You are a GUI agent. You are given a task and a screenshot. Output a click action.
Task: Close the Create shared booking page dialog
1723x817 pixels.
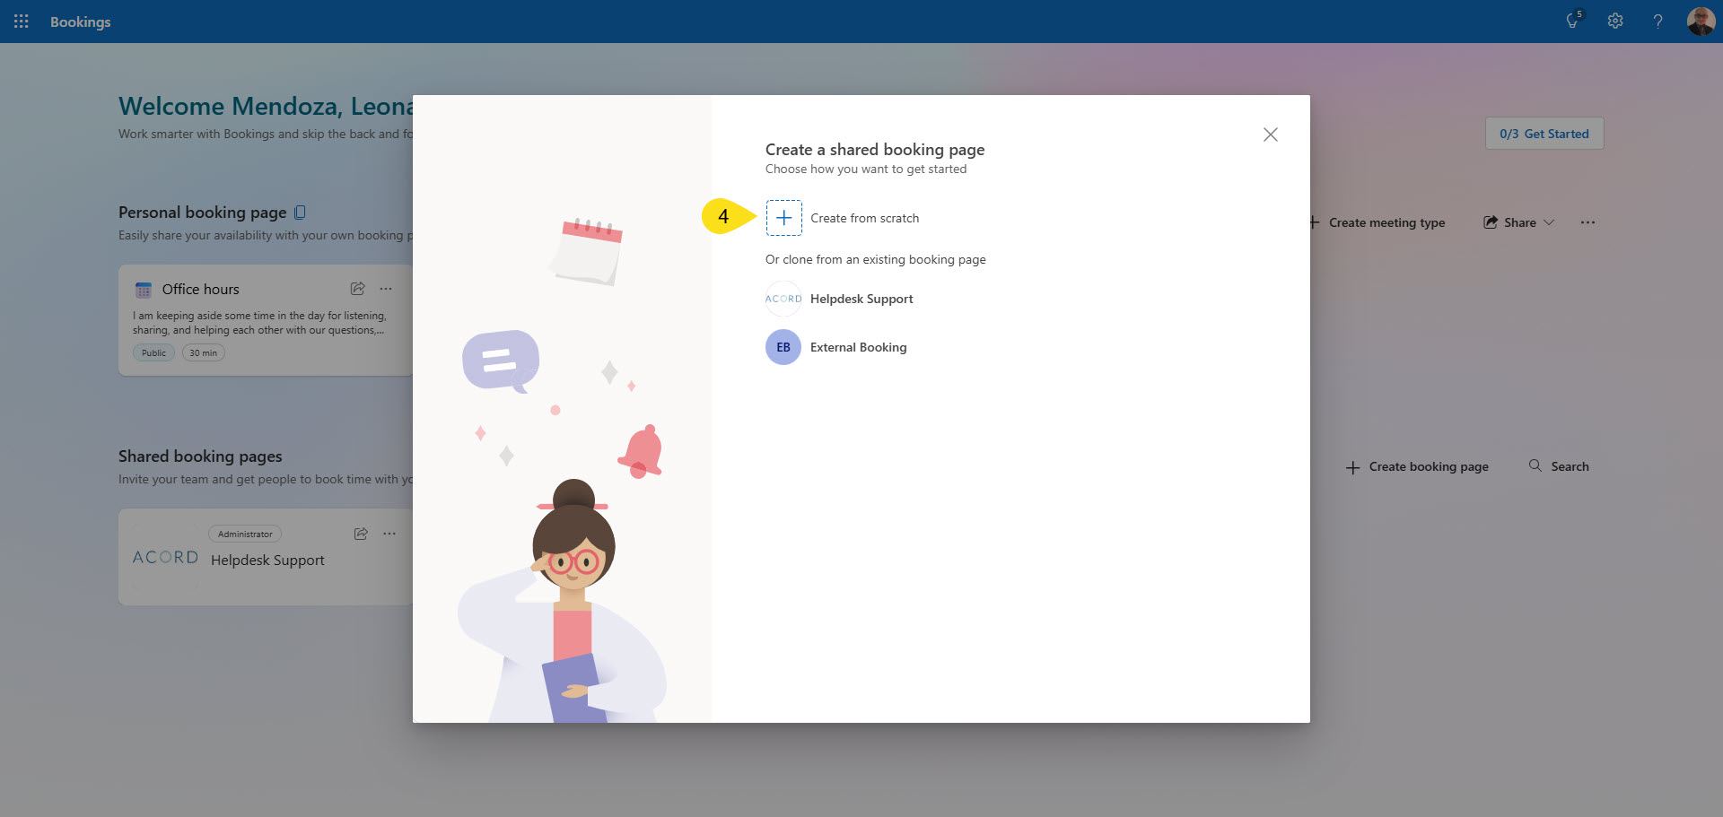(x=1270, y=135)
